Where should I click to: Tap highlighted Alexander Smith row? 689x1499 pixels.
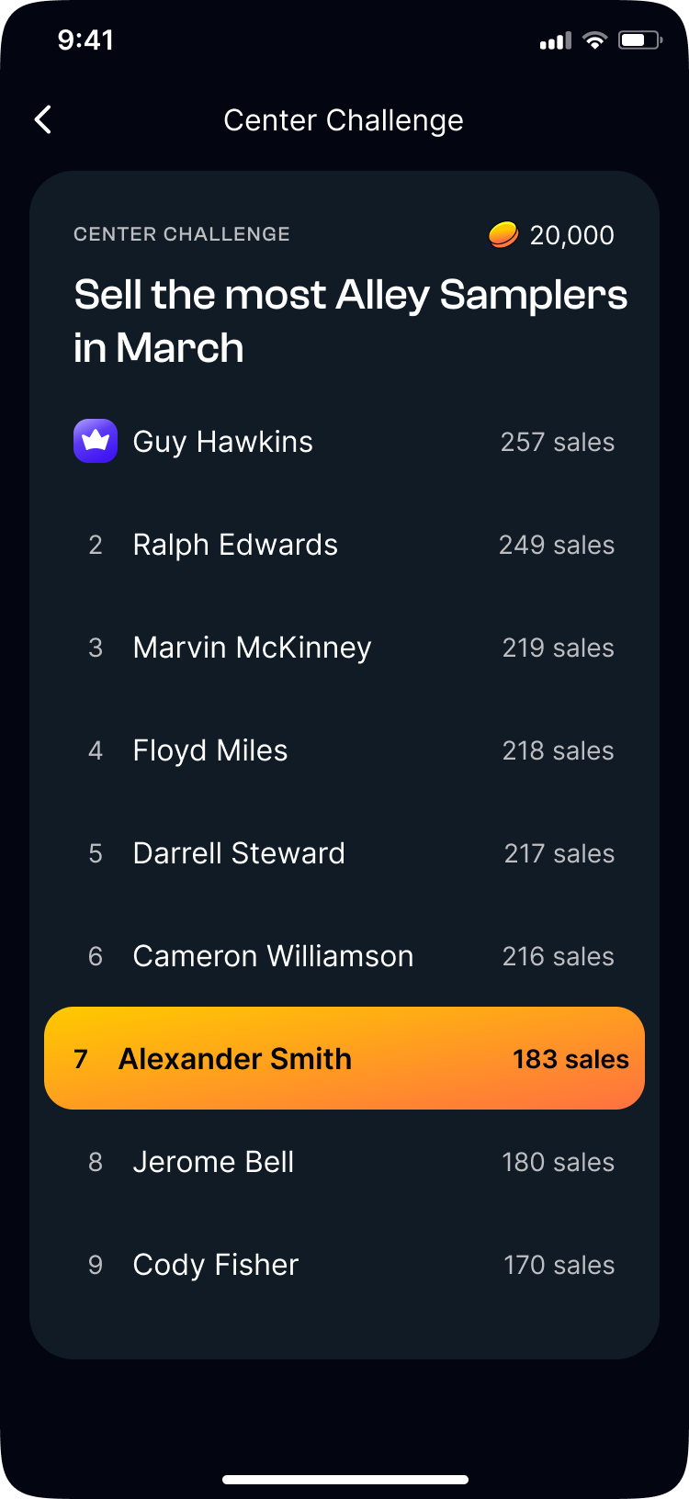coord(344,1058)
